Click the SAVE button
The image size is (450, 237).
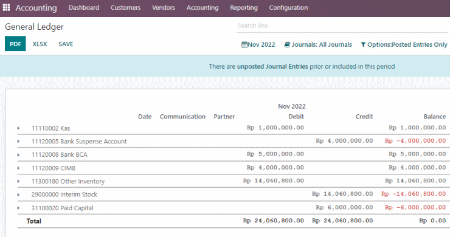click(x=66, y=44)
